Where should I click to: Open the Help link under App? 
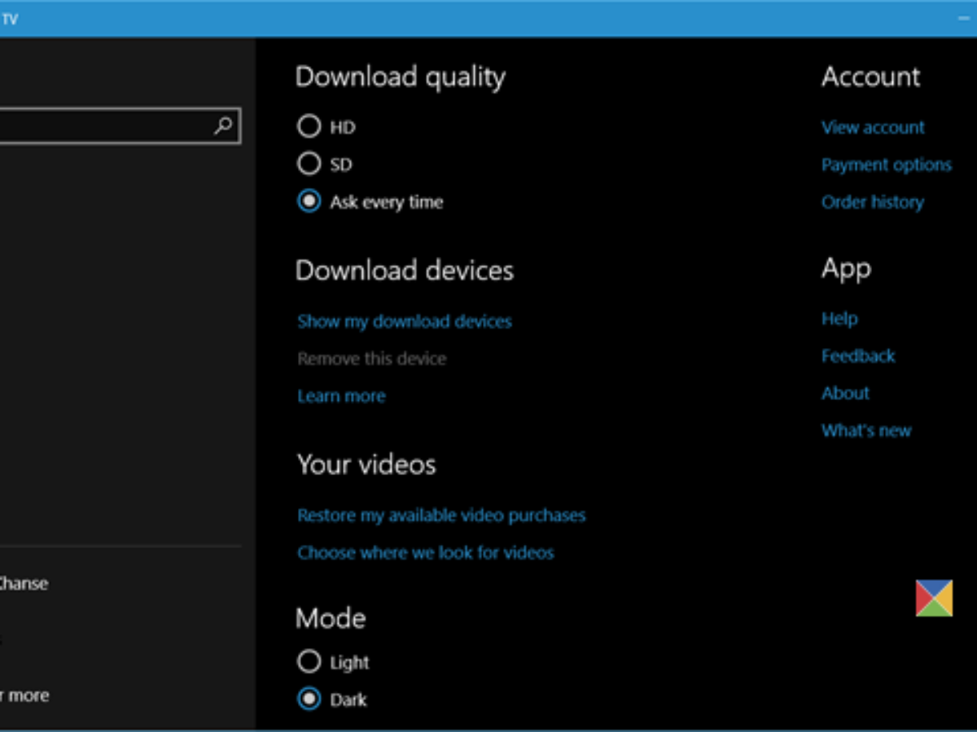839,319
